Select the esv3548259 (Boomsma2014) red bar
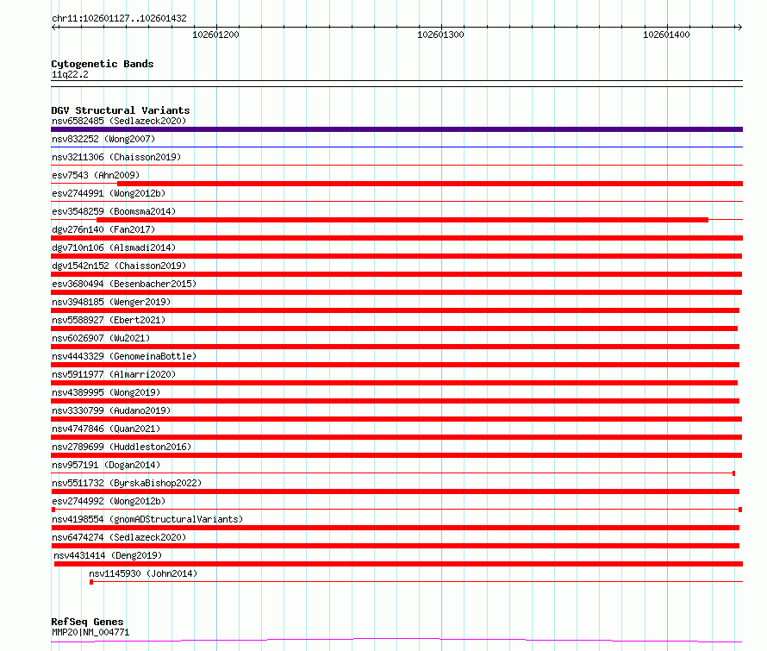 tap(402, 220)
